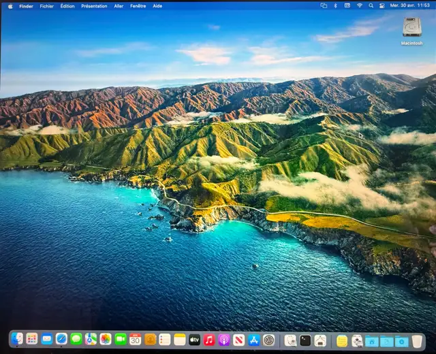The width and height of the screenshot is (436, 354).
Task: Launch the Mail app
Action: [x=47, y=339]
